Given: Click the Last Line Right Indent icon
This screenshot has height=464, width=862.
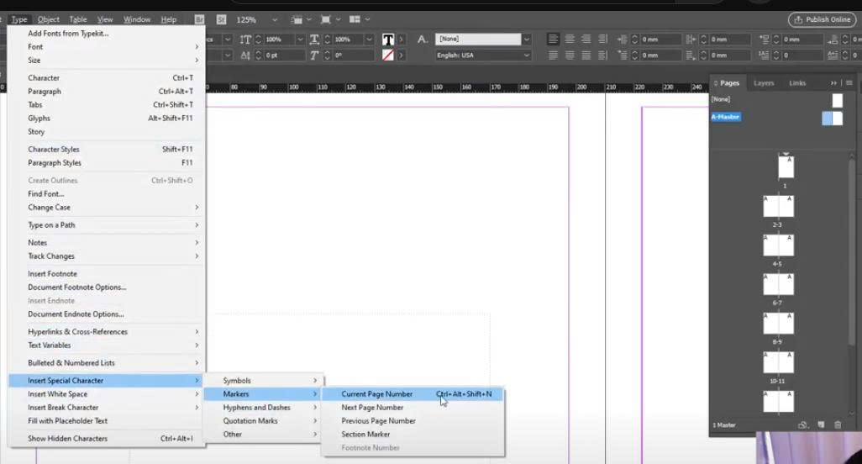Looking at the screenshot, I should point(691,55).
